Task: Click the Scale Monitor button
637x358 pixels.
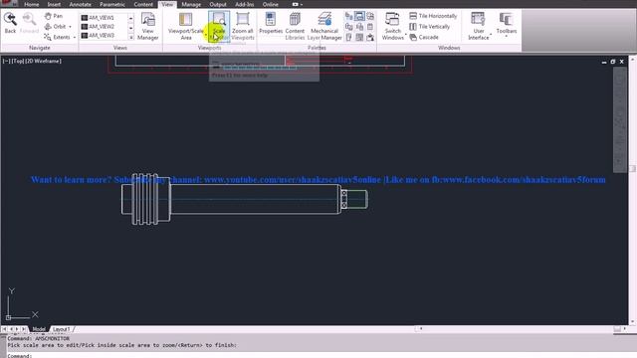Action: 219,26
